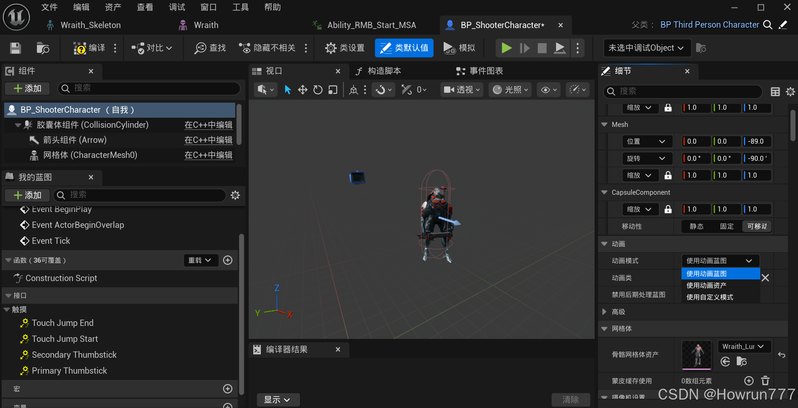798x408 pixels.
Task: Set mobility to Movable (可移动)
Action: (757, 227)
